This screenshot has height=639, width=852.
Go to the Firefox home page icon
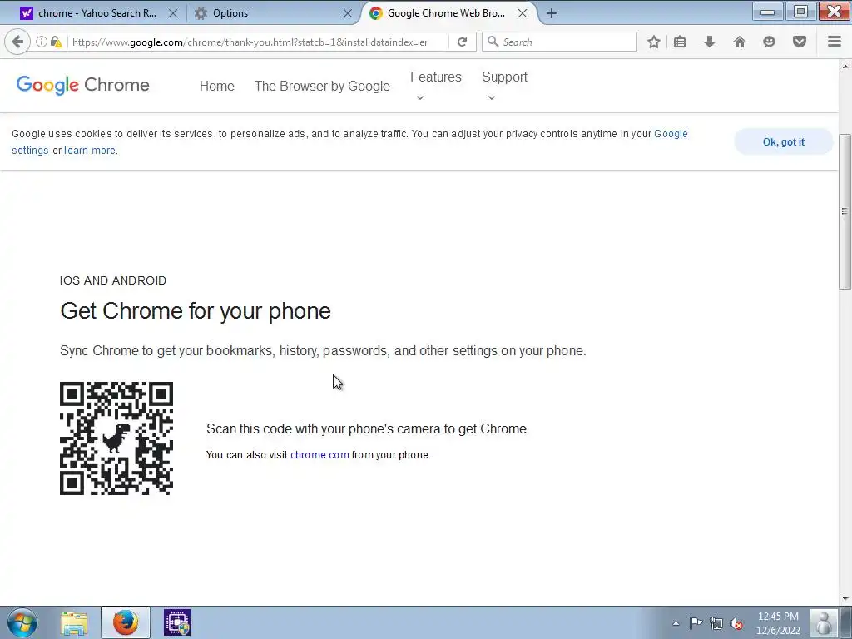[x=739, y=42]
